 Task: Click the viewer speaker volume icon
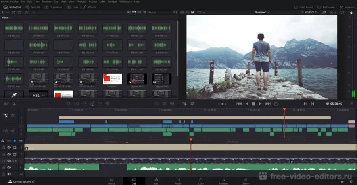point(351,13)
